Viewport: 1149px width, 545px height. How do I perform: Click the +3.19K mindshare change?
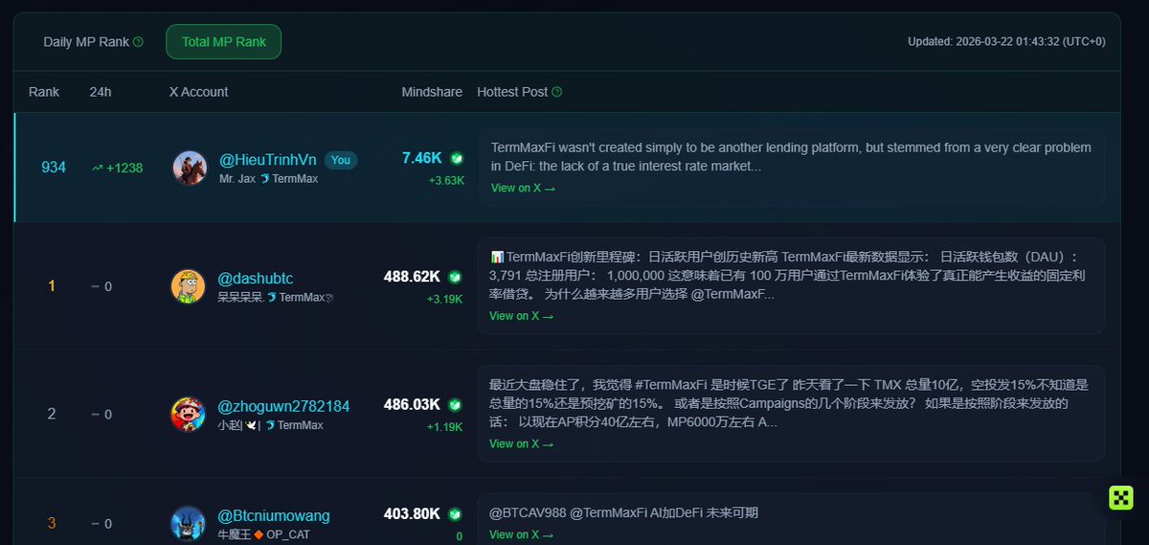[444, 299]
